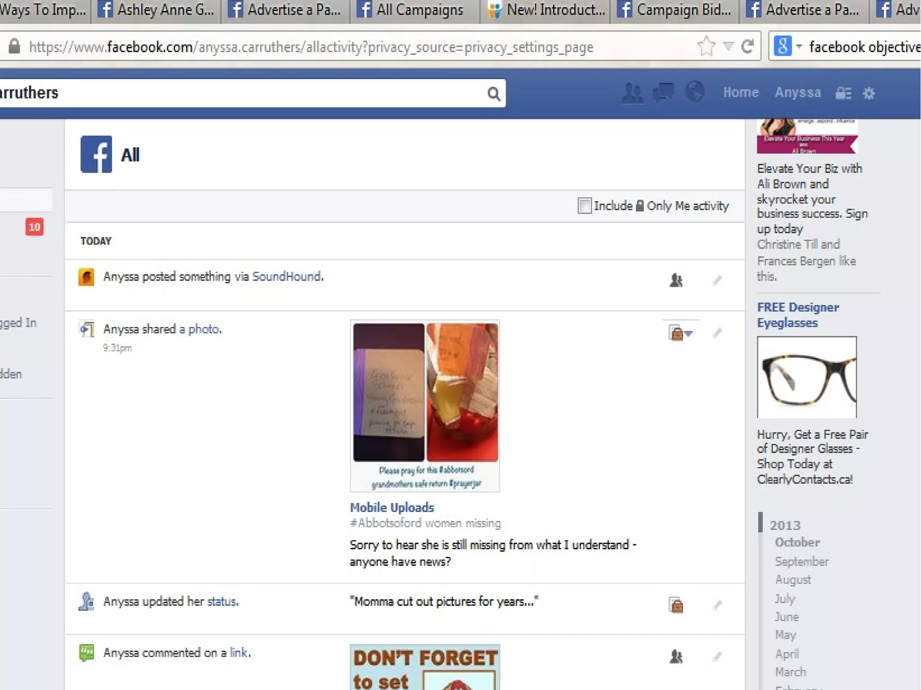
Task: Switch to Campaign Bid browser tab
Action: (x=675, y=10)
